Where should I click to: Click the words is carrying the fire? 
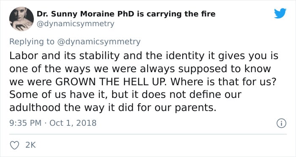176,14
